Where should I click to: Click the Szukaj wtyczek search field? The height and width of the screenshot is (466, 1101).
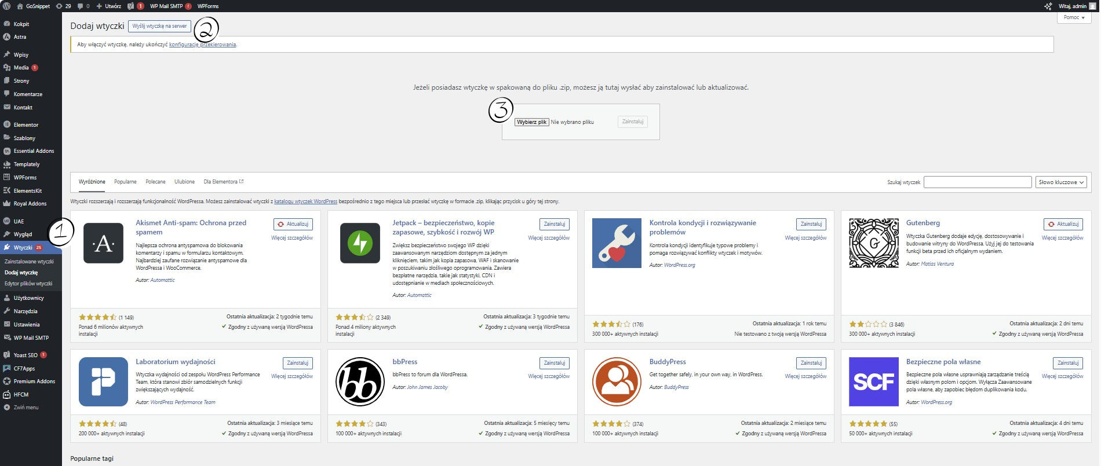[977, 182]
